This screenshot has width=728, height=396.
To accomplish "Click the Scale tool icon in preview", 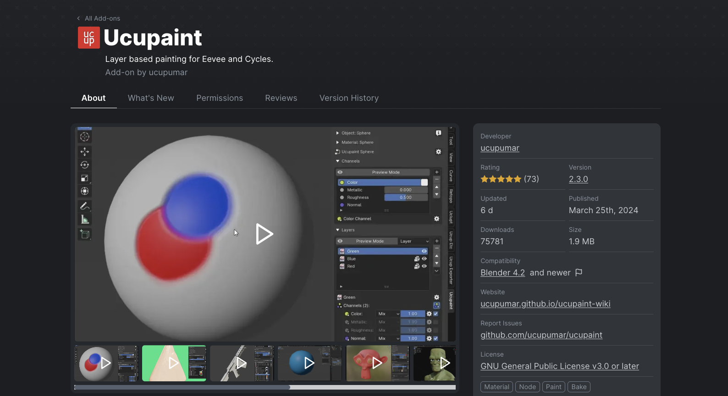I will coord(85,178).
